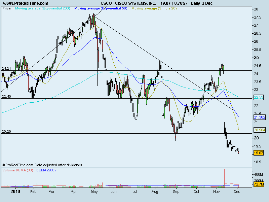
Task: Click ProRealTime.com data adjusted copyright note
Action: point(42,165)
